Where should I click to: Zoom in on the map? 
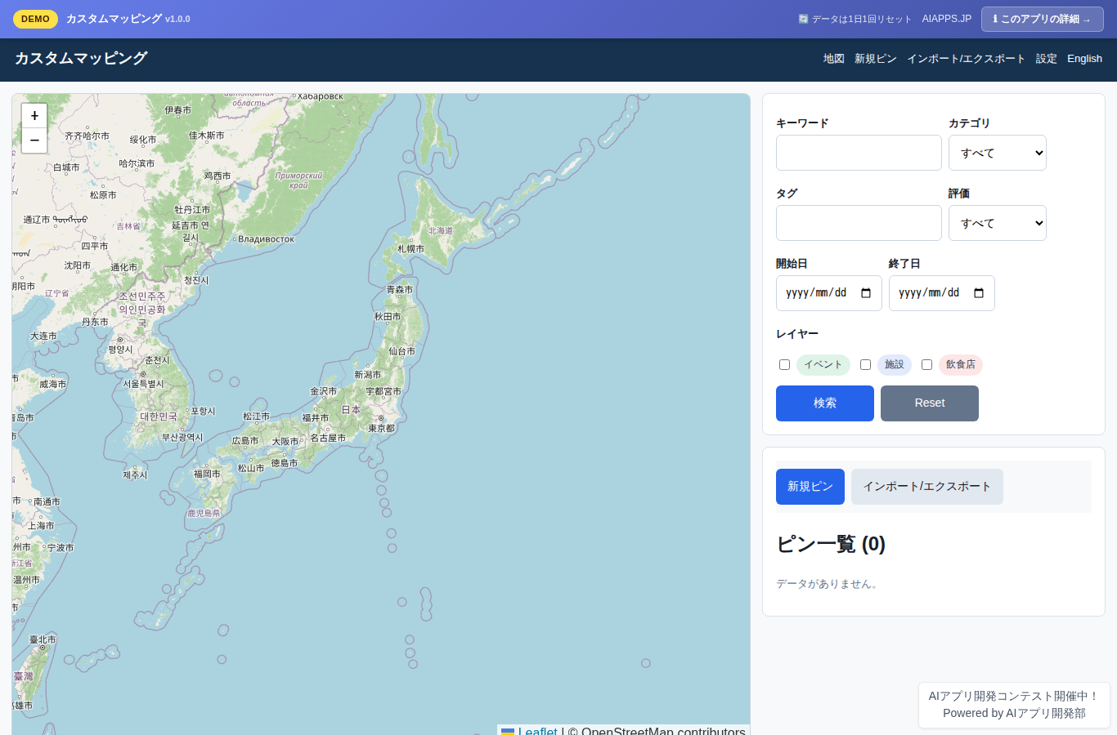[x=34, y=116]
